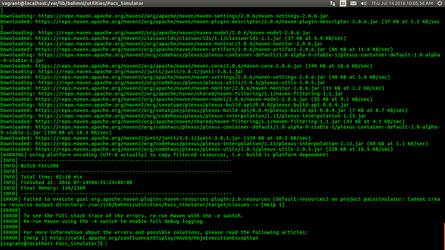Click the maven-model-2.0.6.jar Downloaded line
Screen dimensions: 445x250
[186, 99]
